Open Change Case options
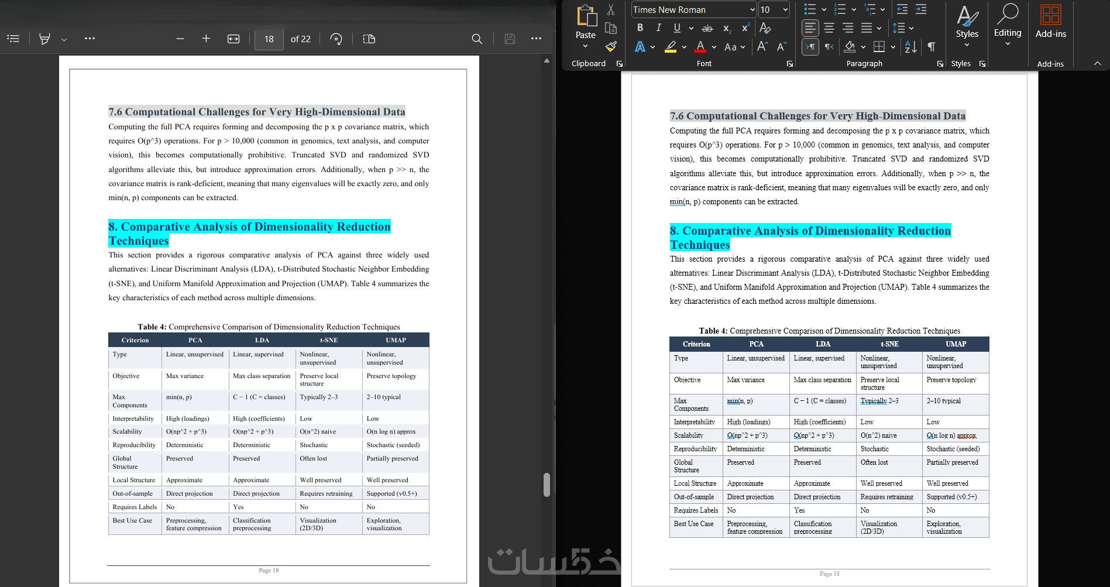Screen dimensions: 1110x587 (x=734, y=47)
